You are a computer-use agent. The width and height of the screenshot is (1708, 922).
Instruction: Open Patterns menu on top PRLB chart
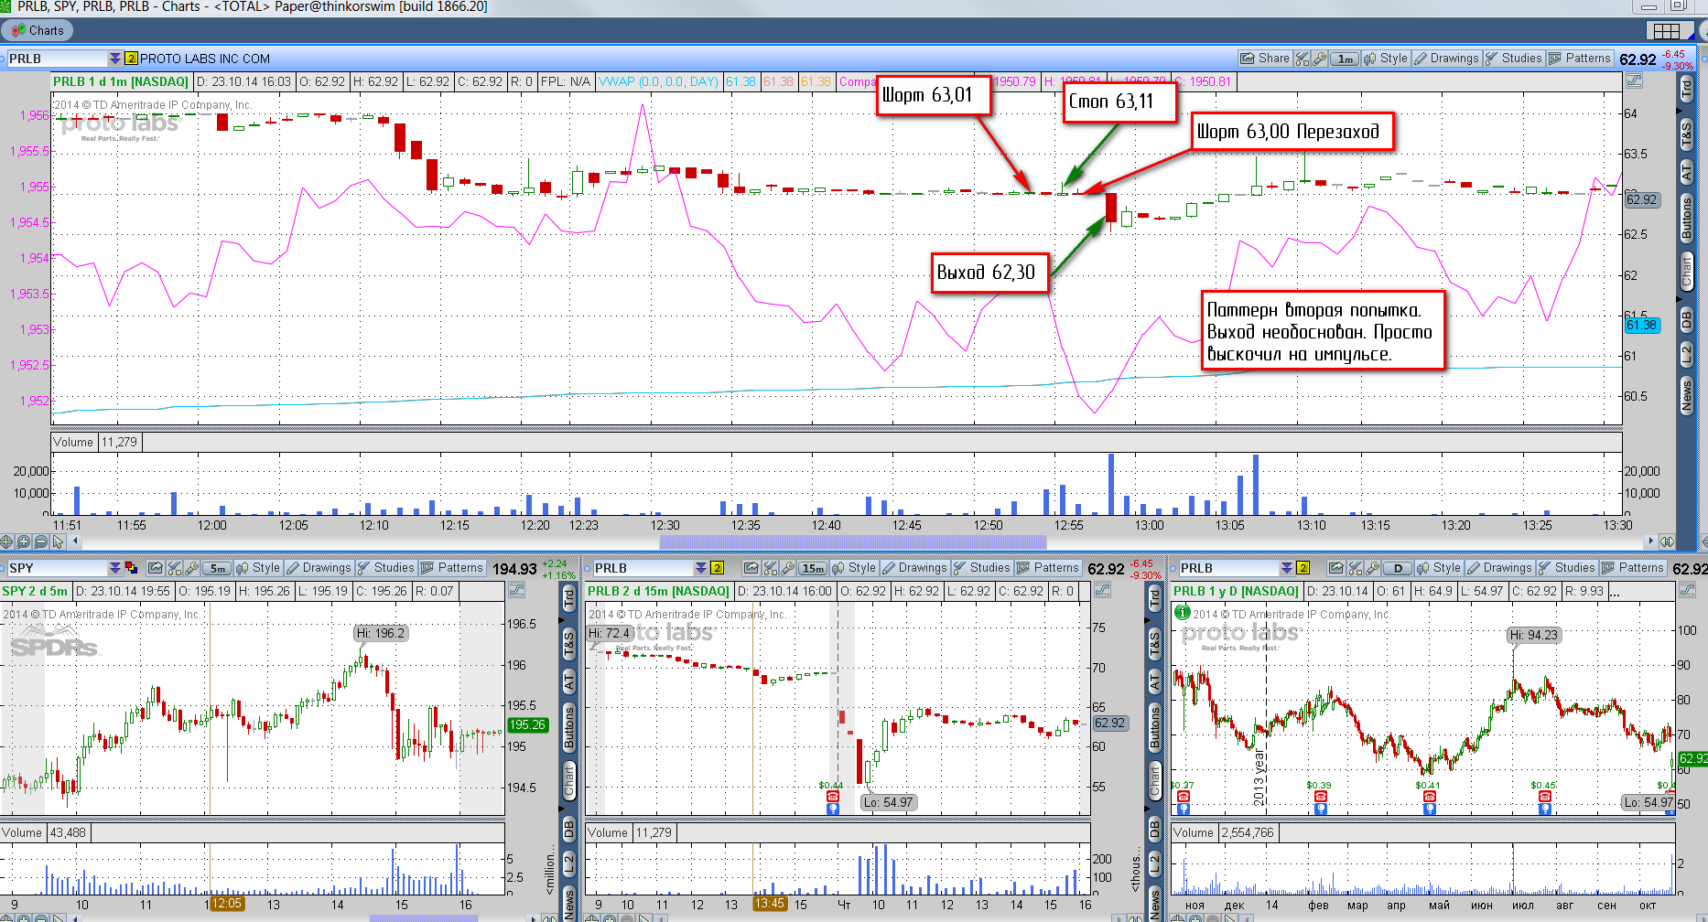[x=1579, y=59]
